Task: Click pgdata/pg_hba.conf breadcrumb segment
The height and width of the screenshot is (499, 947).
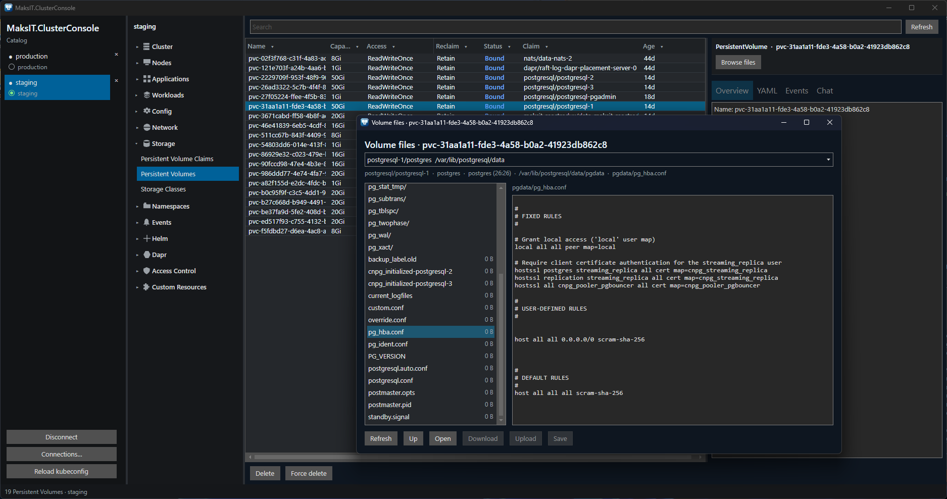Action: 639,173
